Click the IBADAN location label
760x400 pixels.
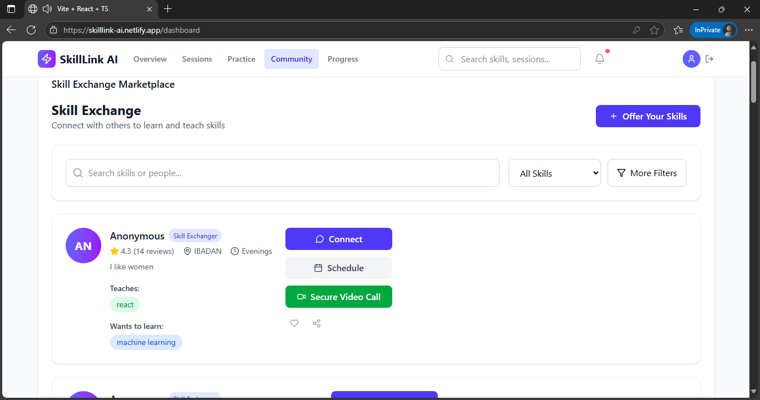[203, 251]
